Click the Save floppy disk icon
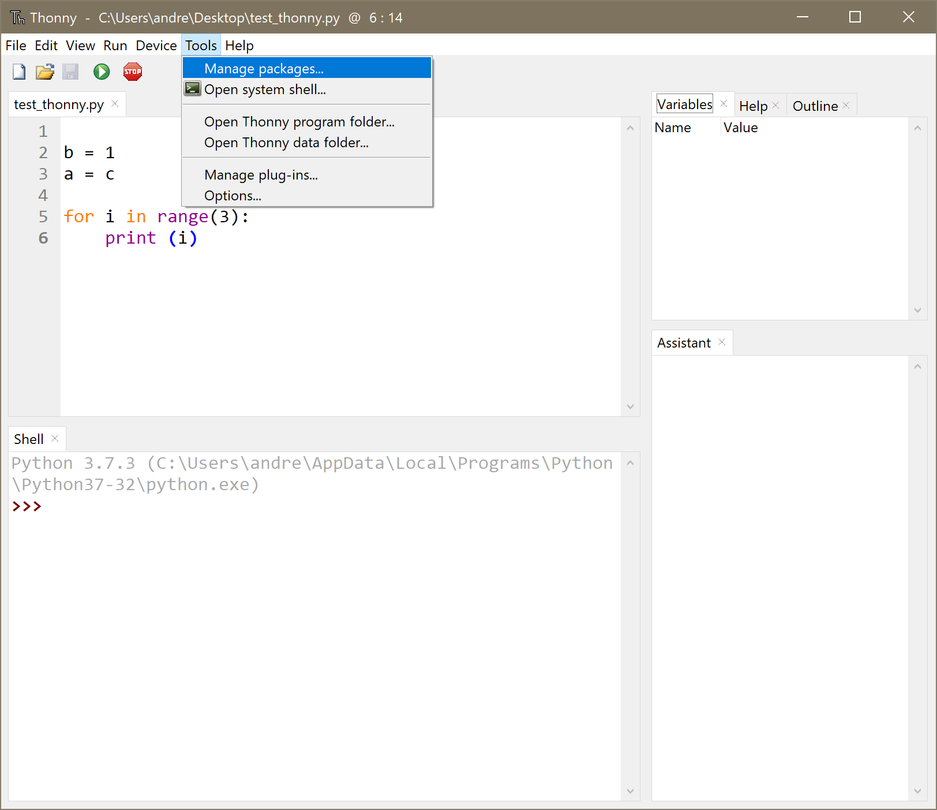This screenshot has height=810, width=937. click(70, 72)
